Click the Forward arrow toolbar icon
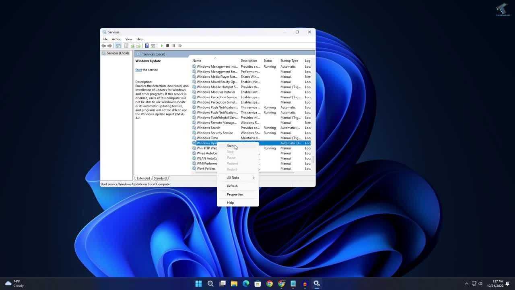Image resolution: width=515 pixels, height=290 pixels. [109, 46]
